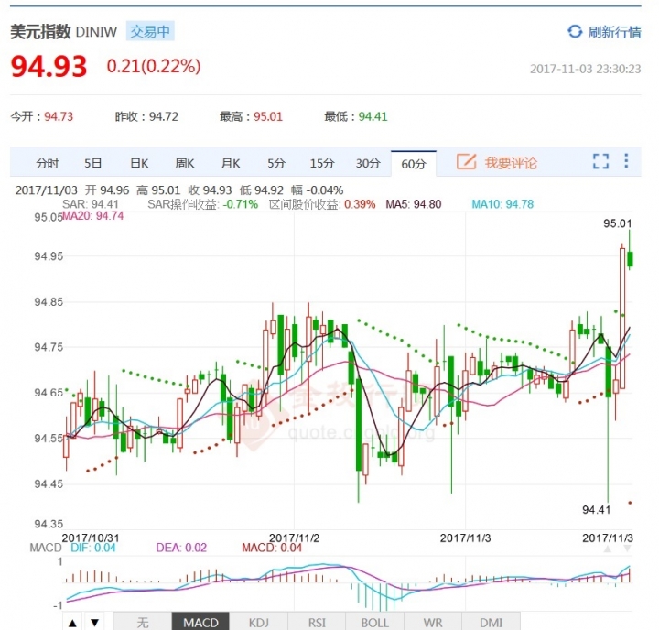The height and width of the screenshot is (630, 659).
Task: Select the RSI indicator button
Action: (317, 623)
